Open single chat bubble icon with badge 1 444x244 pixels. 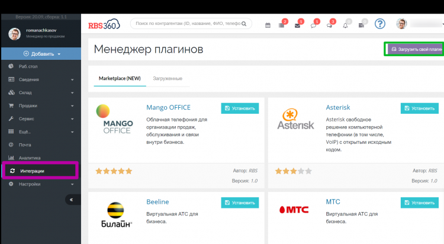pos(313,25)
